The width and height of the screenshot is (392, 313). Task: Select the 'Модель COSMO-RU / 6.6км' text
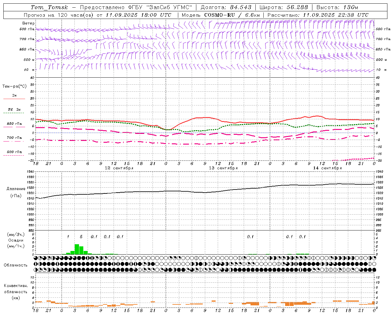[x=221, y=15]
